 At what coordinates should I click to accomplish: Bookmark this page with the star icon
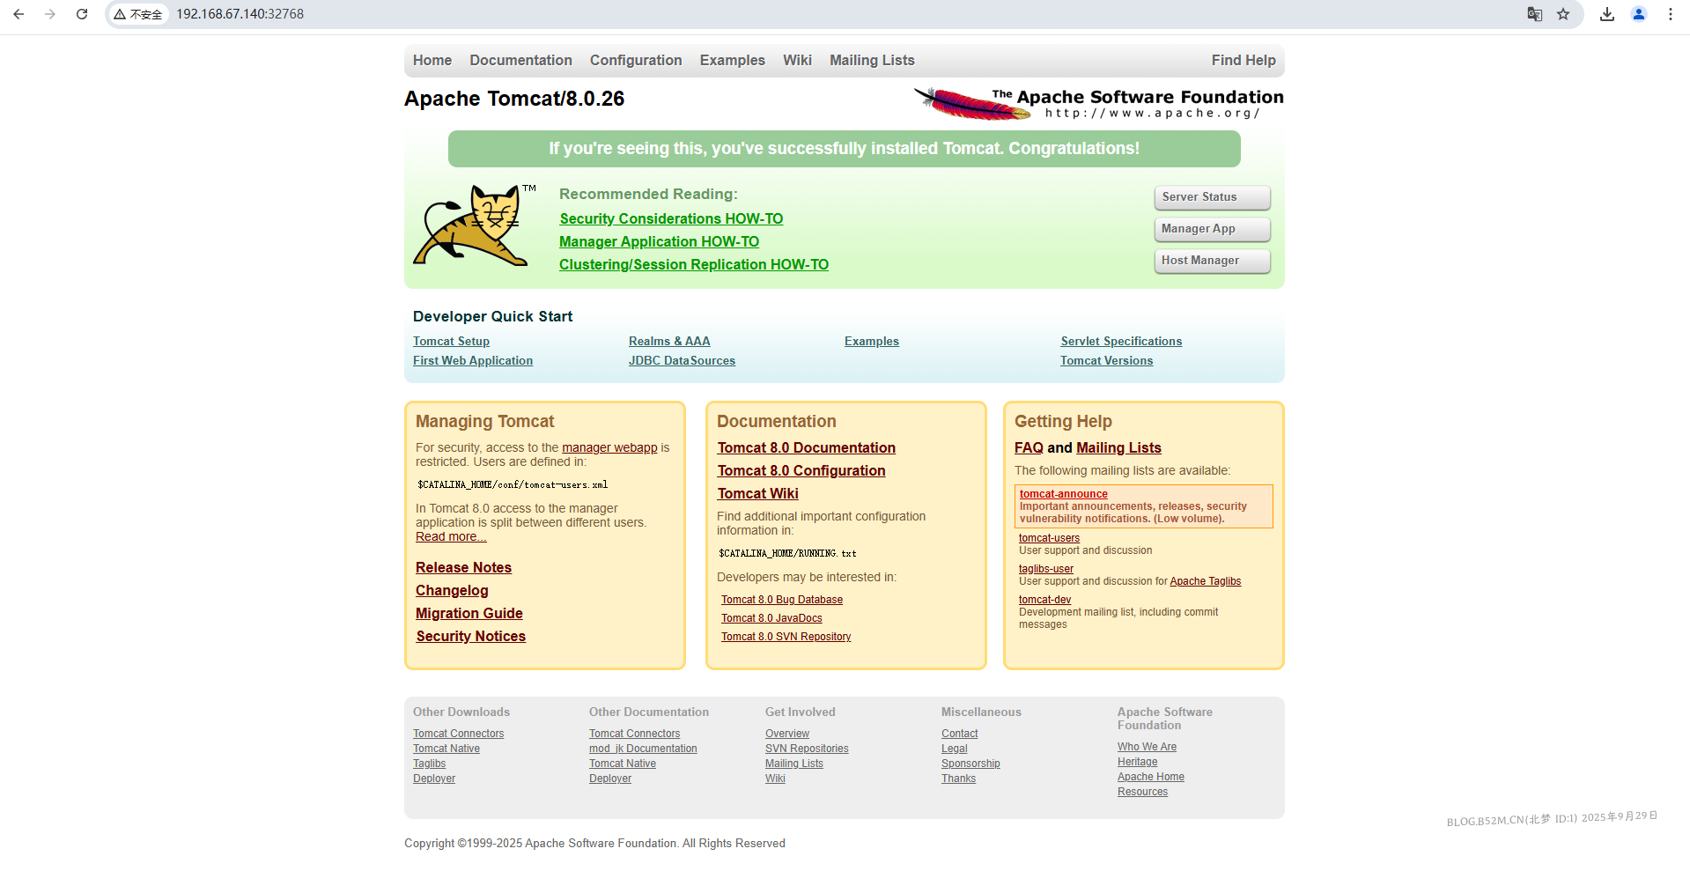tap(1563, 14)
